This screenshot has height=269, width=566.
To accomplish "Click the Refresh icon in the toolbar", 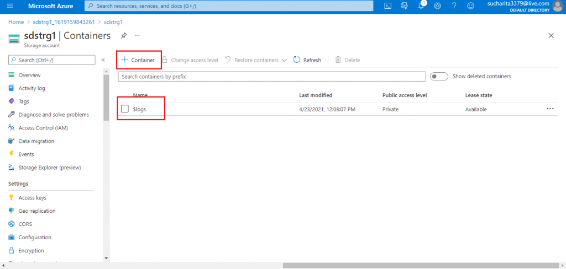I will [296, 60].
